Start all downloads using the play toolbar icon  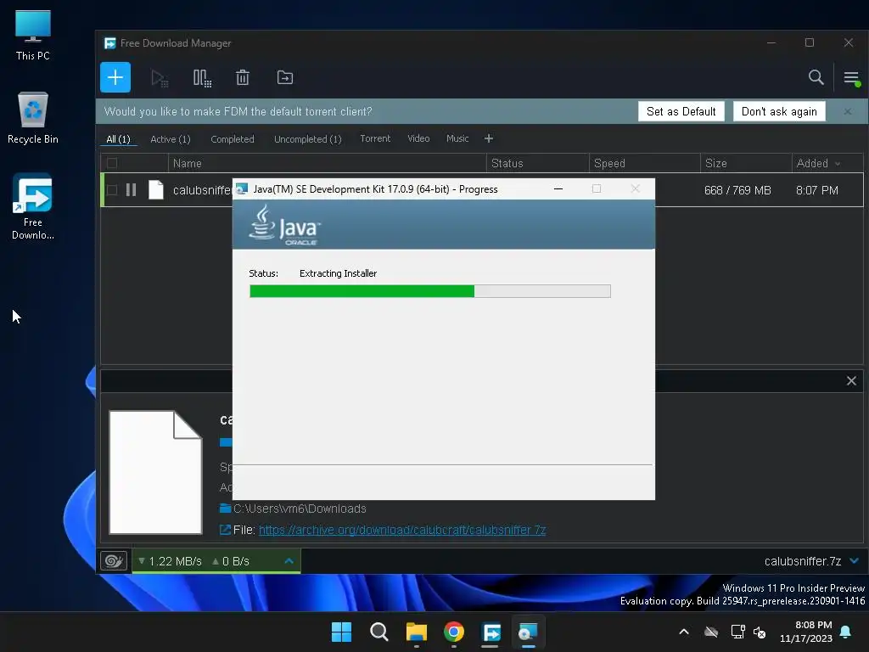[x=160, y=77]
